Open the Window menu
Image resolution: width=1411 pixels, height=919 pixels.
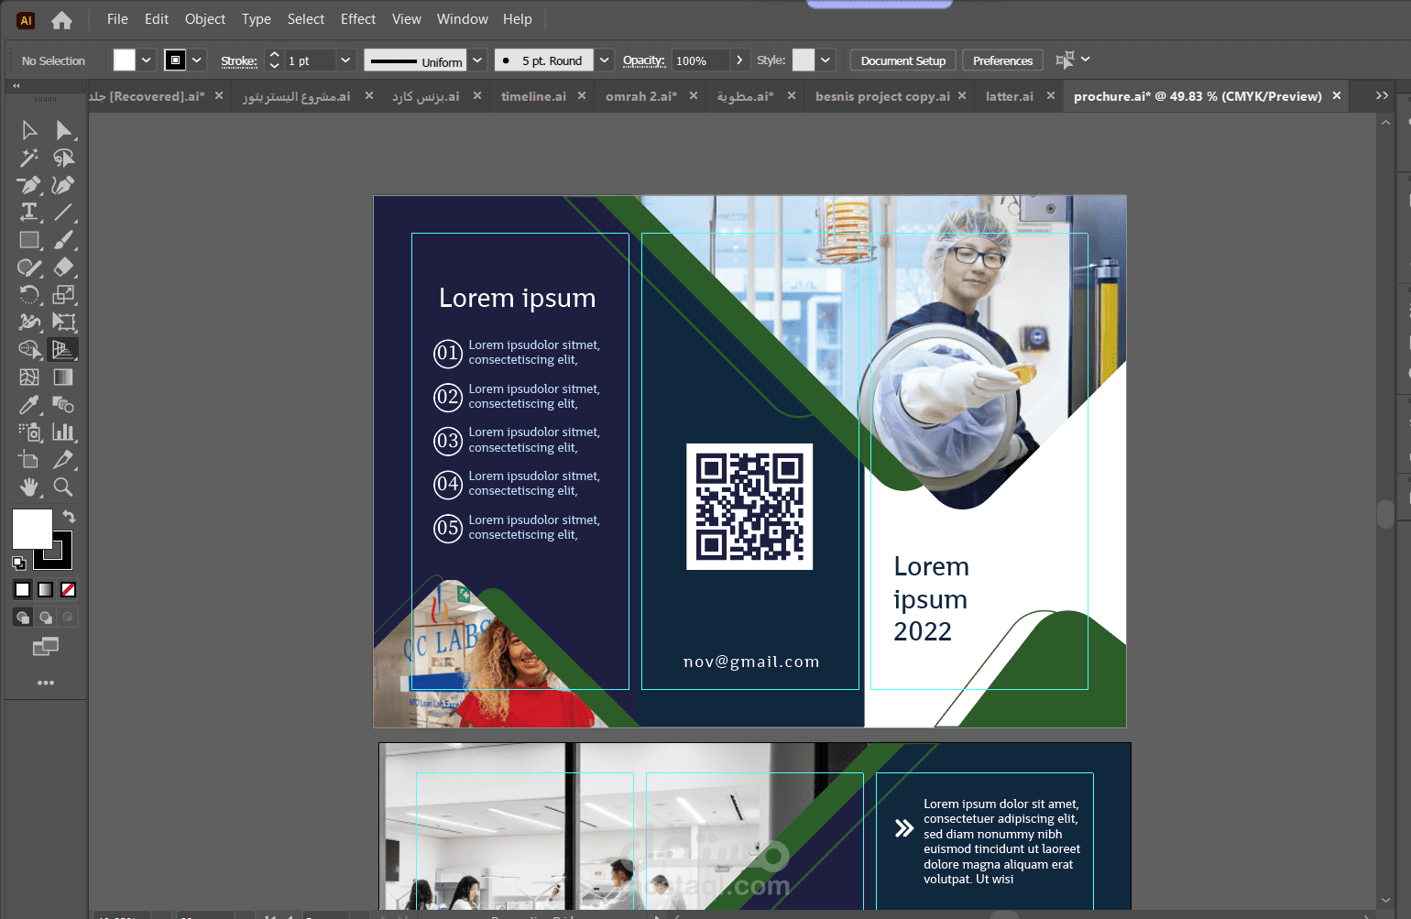point(463,19)
